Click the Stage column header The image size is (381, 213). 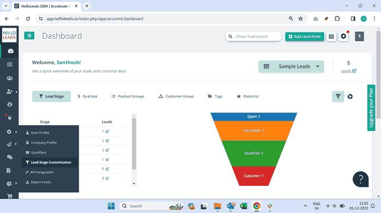(45, 122)
